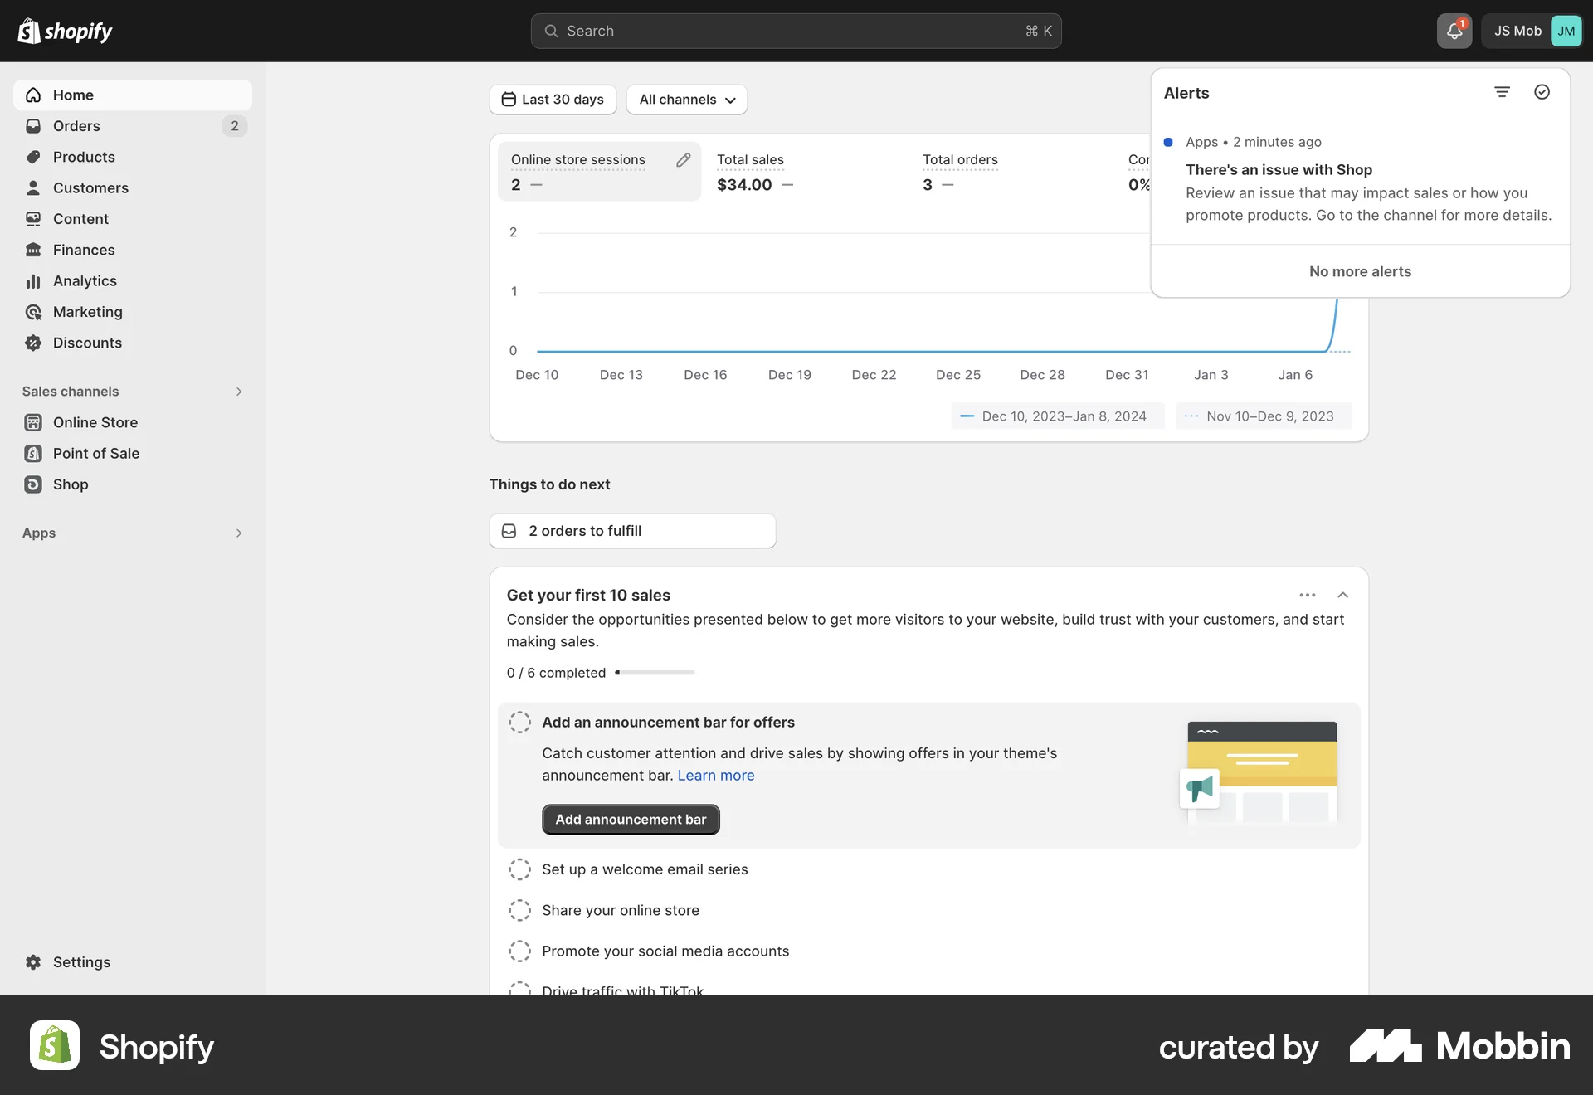Check off Promote your social media accounts
The height and width of the screenshot is (1095, 1593).
520,951
